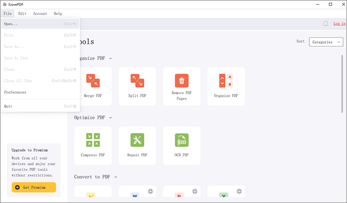Open the Word to PDF card
This screenshot has width=347, height=203.
pyautogui.click(x=137, y=192)
